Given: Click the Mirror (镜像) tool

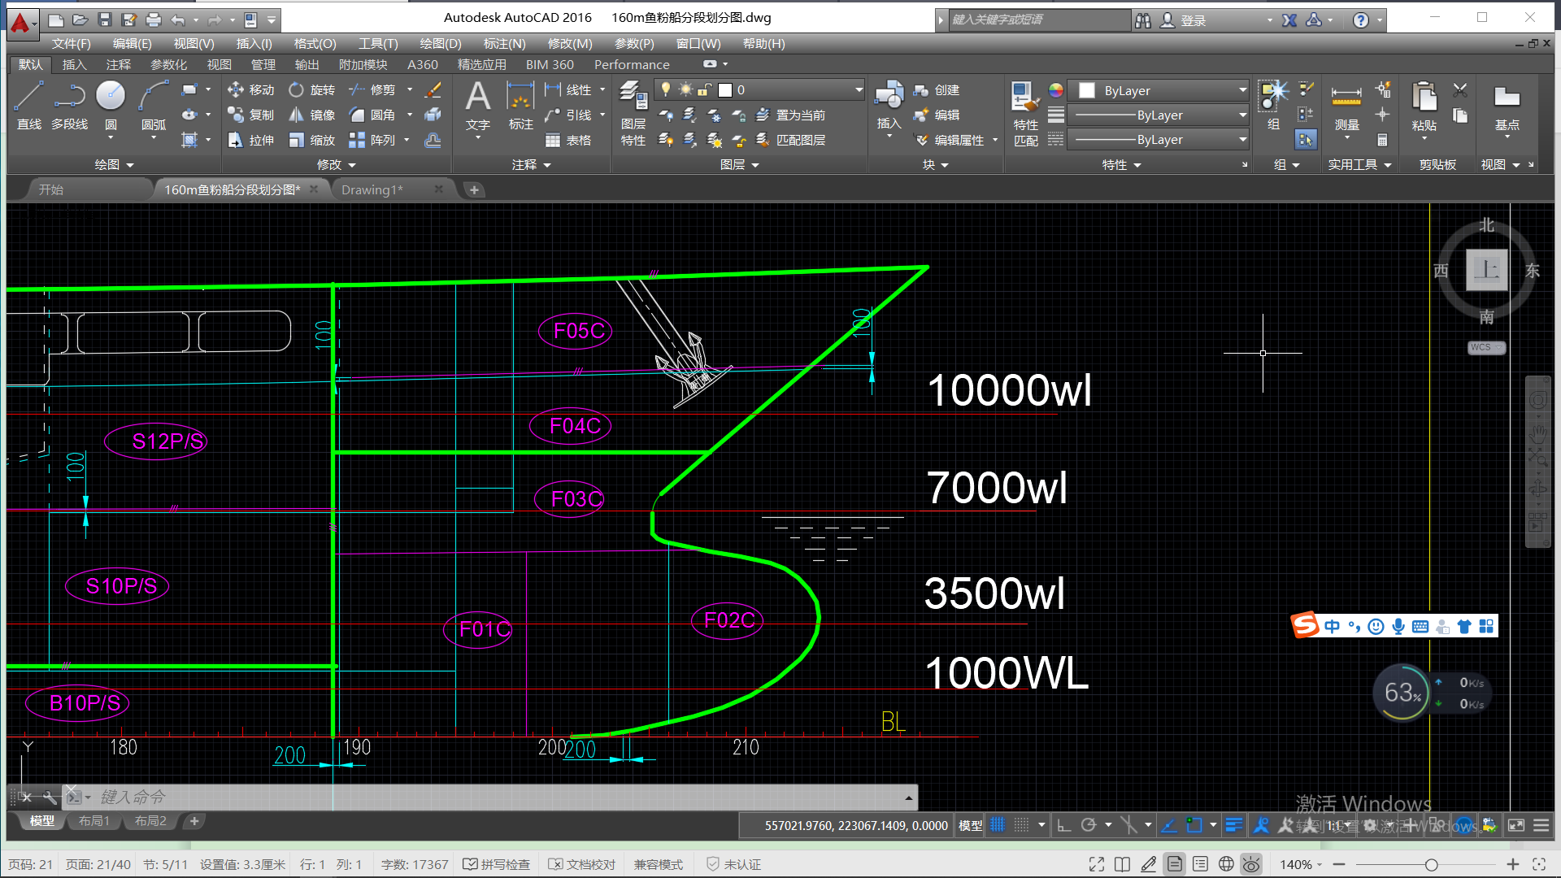Looking at the screenshot, I should pyautogui.click(x=312, y=115).
